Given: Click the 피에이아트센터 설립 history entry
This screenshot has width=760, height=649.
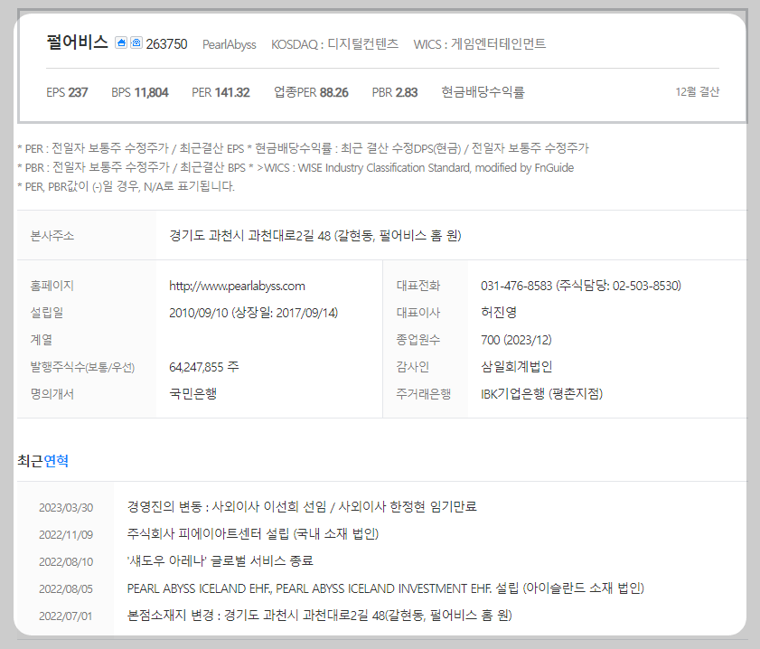Looking at the screenshot, I should (253, 534).
